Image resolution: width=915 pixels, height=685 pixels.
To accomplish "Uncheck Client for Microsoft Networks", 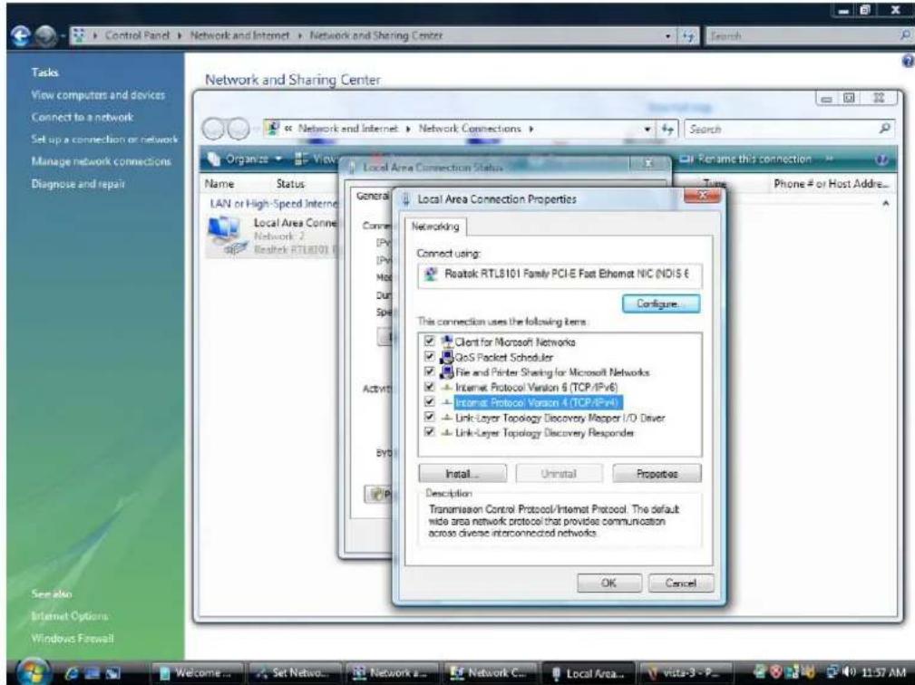I will tap(430, 341).
